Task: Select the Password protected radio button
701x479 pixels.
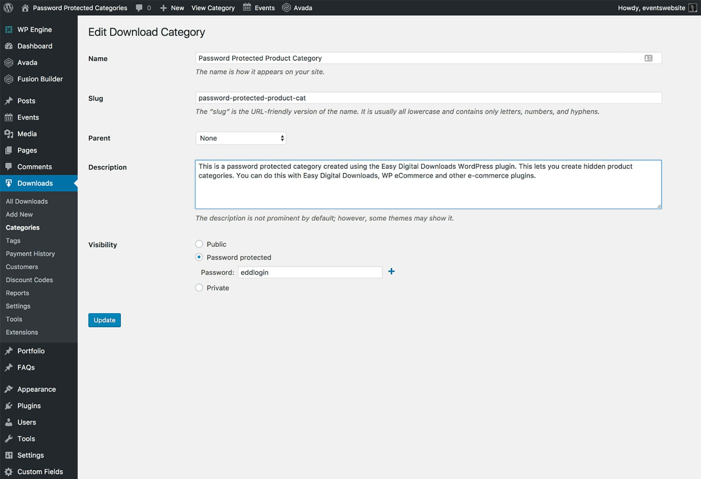Action: tap(199, 257)
